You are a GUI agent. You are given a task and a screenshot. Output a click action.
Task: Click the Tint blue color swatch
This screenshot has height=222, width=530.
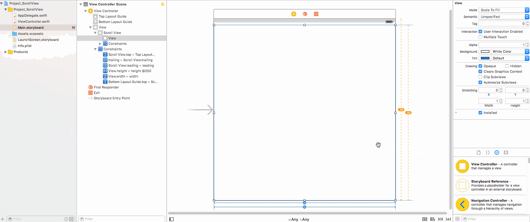click(x=485, y=58)
